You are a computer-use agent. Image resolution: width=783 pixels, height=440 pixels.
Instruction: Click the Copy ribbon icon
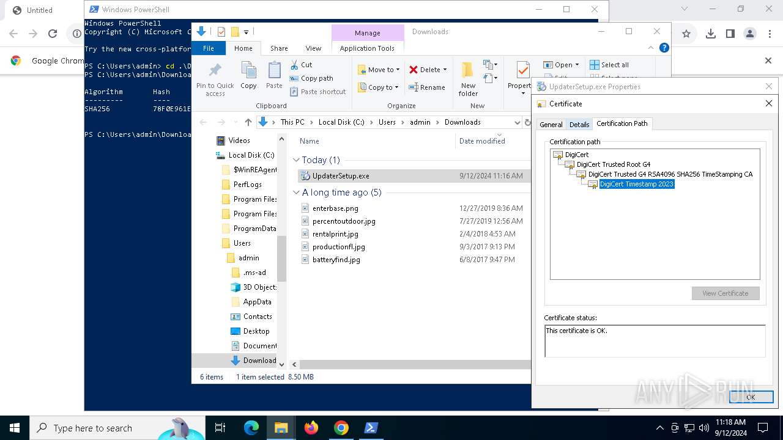point(248,71)
